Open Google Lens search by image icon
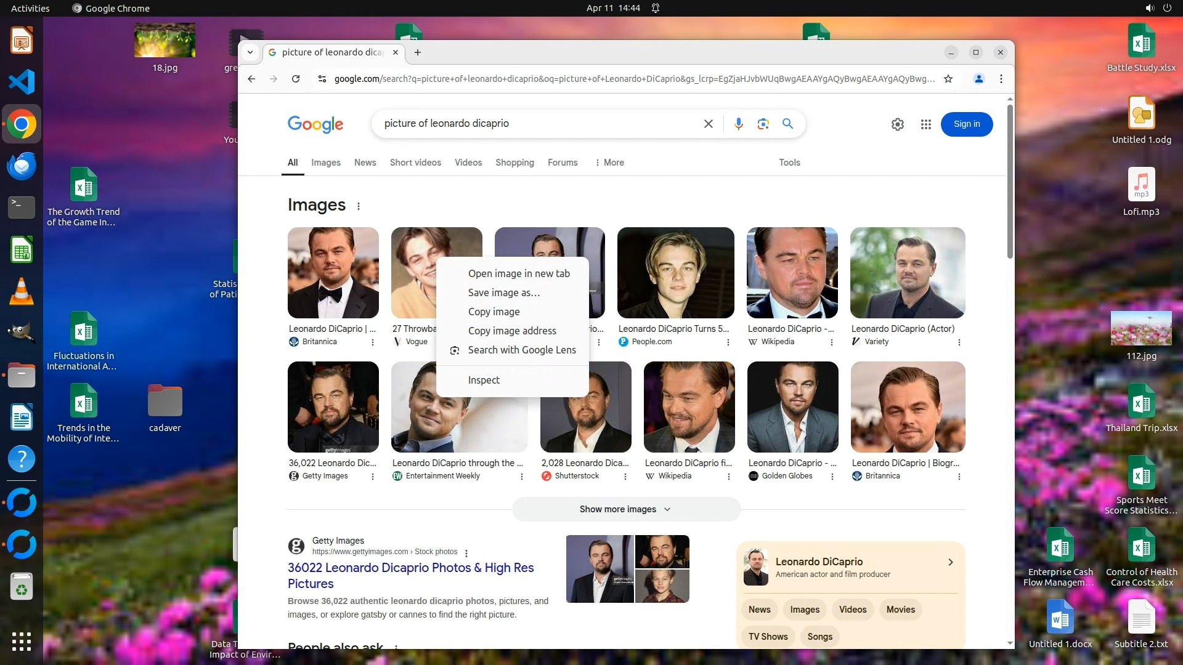 763,124
